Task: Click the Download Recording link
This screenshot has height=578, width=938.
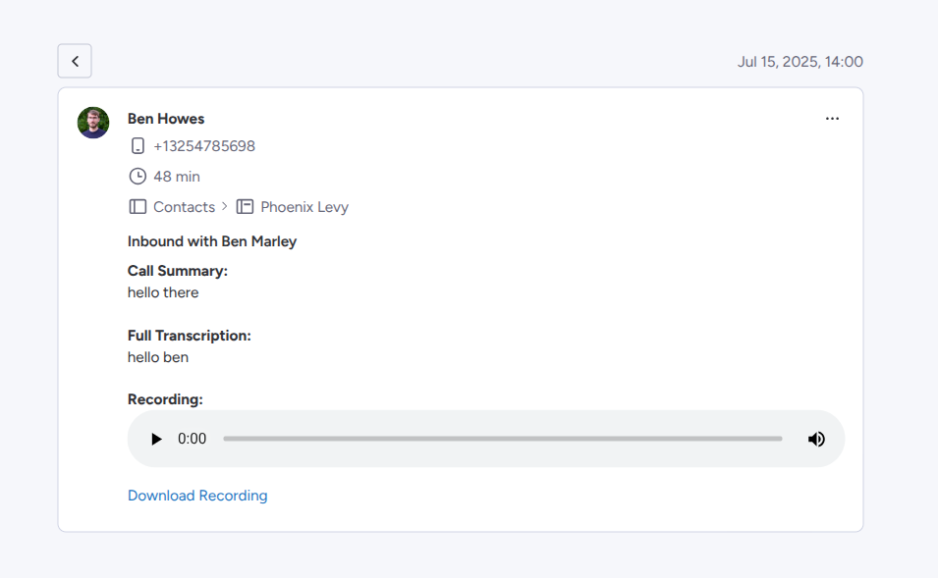Action: (x=197, y=496)
